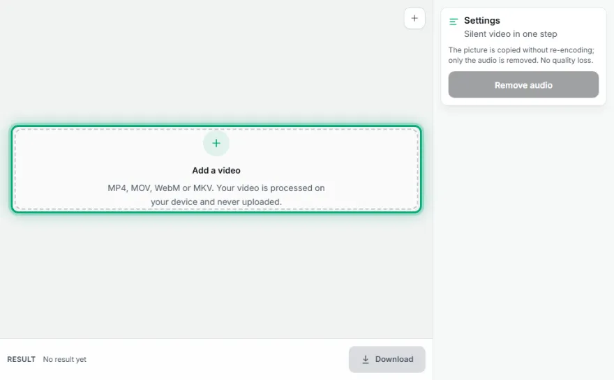Click the green lines icon beside Settings
Screen dimensions: 614x380
coord(454,22)
